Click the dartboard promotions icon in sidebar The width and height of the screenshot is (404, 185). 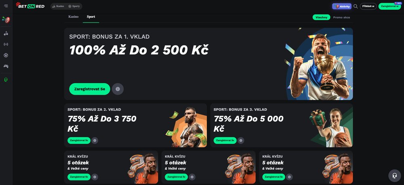[x=6, y=20]
